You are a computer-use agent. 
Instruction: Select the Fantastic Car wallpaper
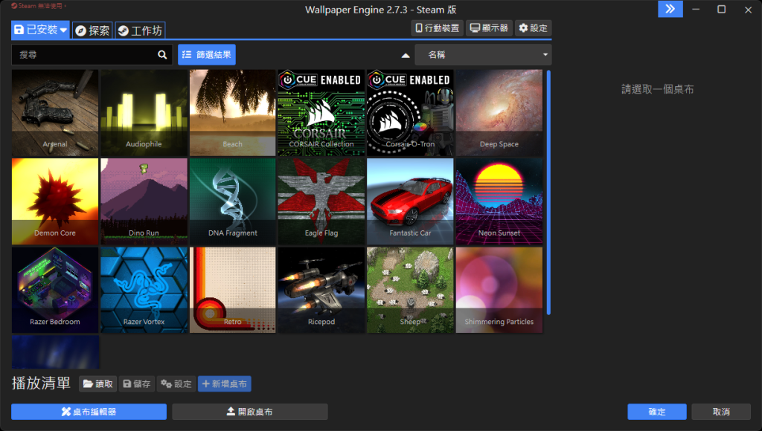(x=410, y=201)
